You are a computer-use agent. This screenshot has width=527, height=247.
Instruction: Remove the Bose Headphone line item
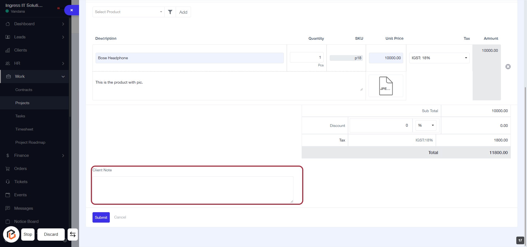pos(508,67)
